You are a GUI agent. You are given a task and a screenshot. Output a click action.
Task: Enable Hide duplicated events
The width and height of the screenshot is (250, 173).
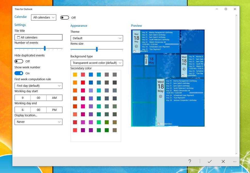click(x=18, y=61)
